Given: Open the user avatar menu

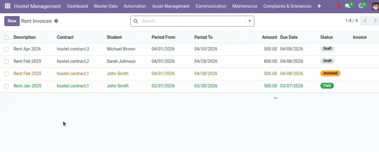Looking at the screenshot, I should point(375,6).
